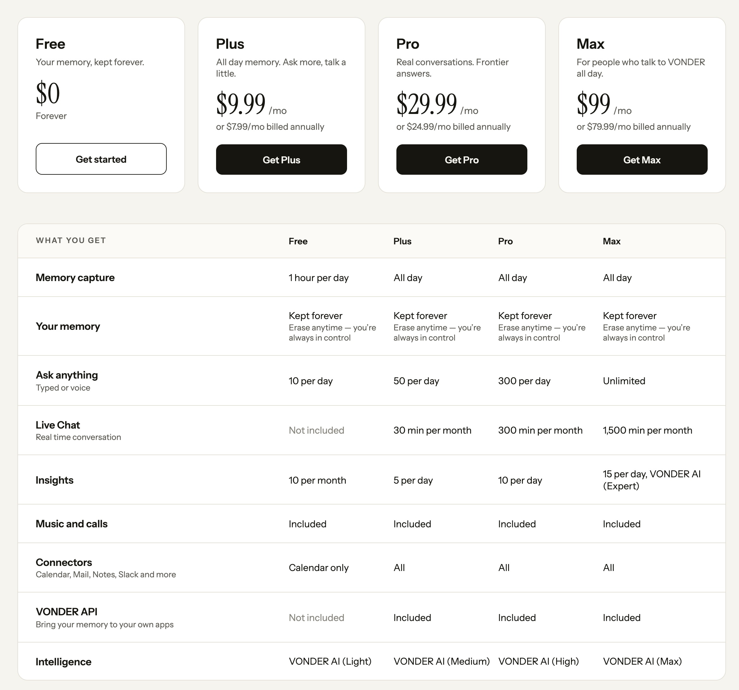739x690 pixels.
Task: Click the 'VONDER AI (Medium)' cell
Action: 442,662
